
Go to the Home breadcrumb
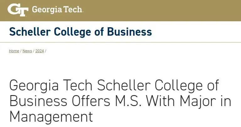(14, 51)
